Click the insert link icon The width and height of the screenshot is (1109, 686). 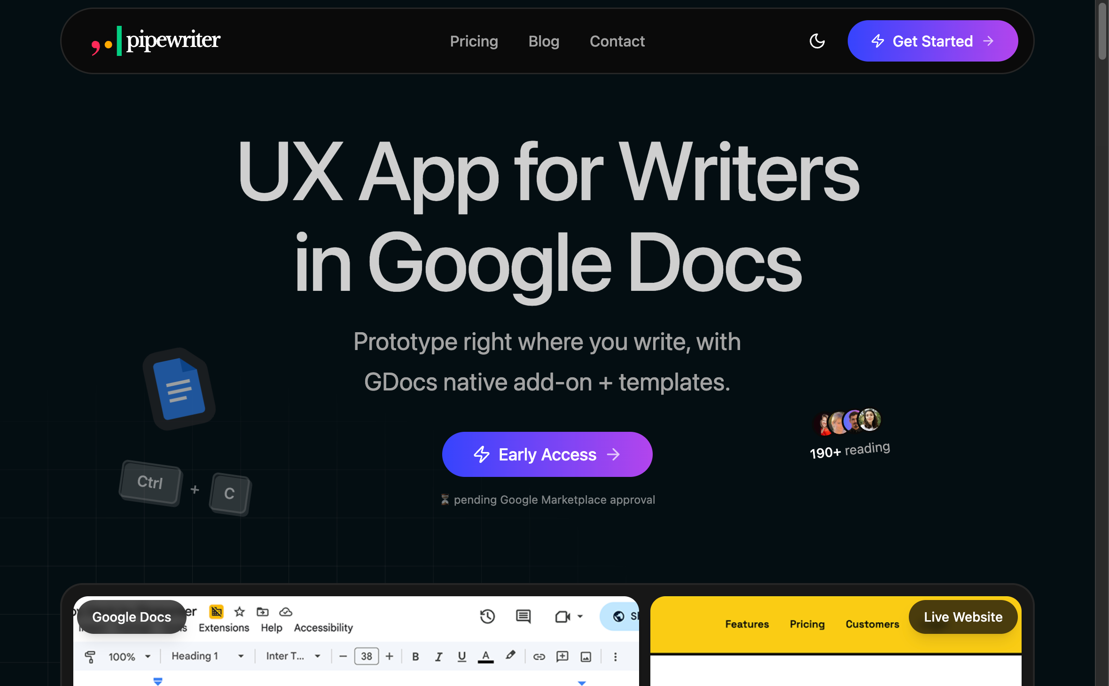[539, 657]
